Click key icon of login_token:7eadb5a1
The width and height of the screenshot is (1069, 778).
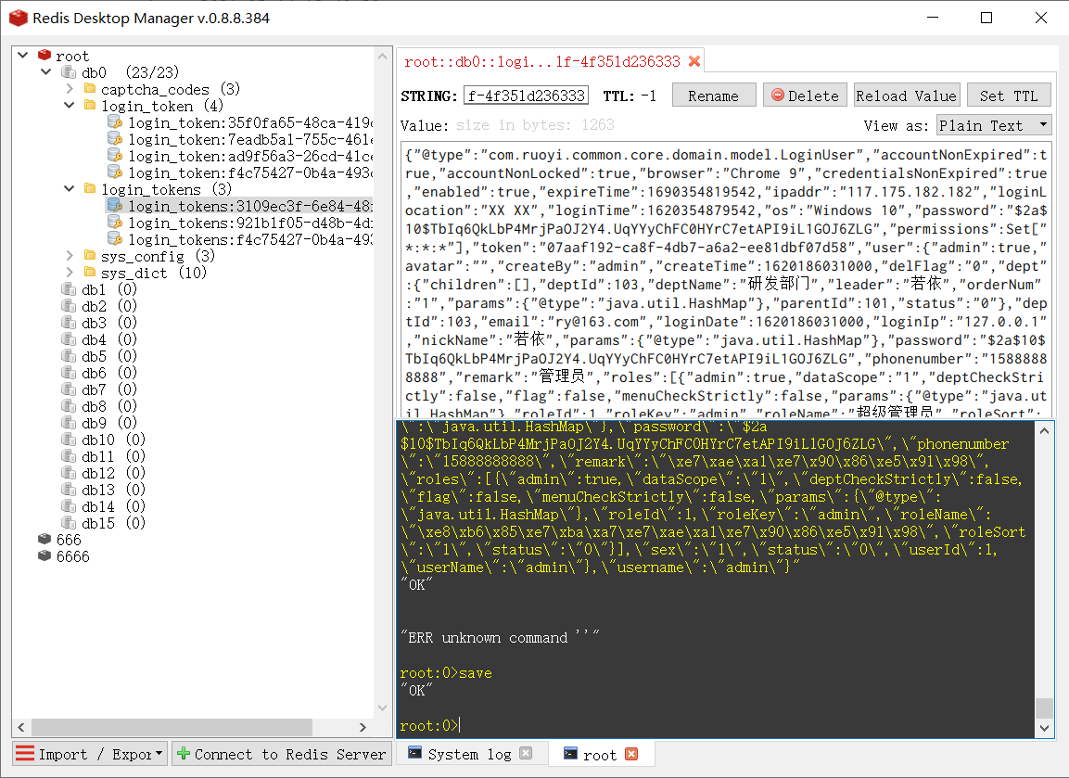[x=115, y=138]
